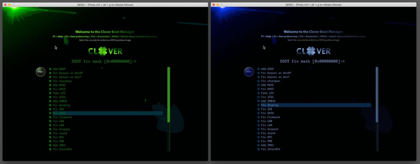The height and width of the screenshot is (164, 420).
Task: Enable Fix IntelGFX checkbox in blue window
Action: (258, 149)
